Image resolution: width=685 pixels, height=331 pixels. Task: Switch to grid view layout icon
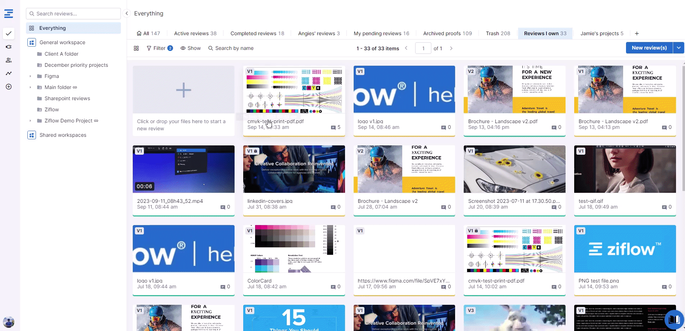coord(136,48)
